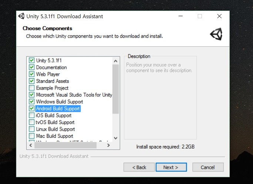Select the Android Build Support row label
This screenshot has width=253, height=184.
(x=58, y=109)
